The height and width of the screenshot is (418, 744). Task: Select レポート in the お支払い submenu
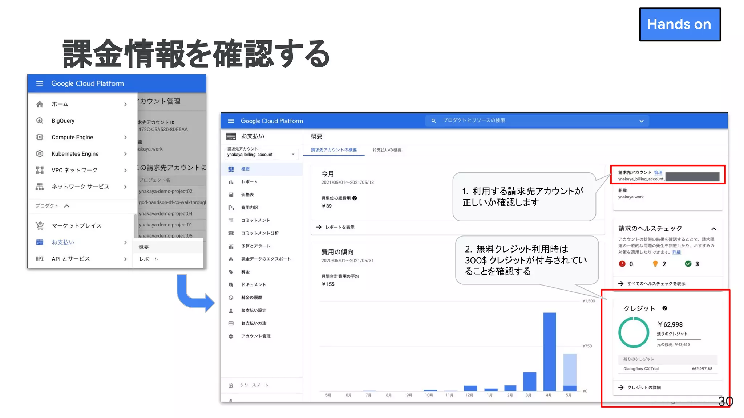(x=168, y=259)
